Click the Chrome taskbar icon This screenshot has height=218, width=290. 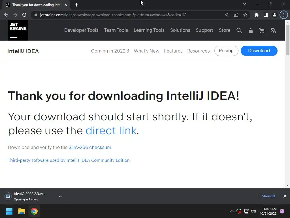coord(34,211)
